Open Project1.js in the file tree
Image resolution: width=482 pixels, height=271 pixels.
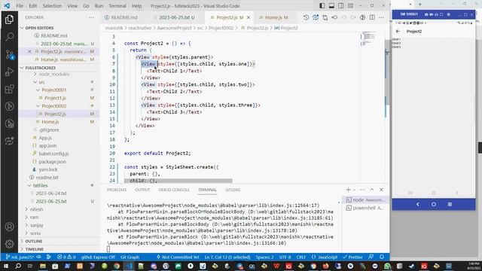pos(55,98)
